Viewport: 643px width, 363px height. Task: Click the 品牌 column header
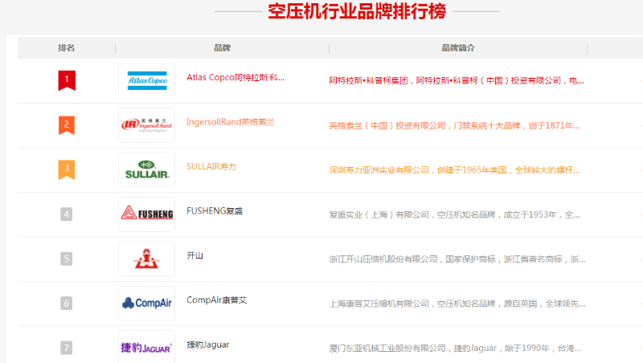pos(223,48)
